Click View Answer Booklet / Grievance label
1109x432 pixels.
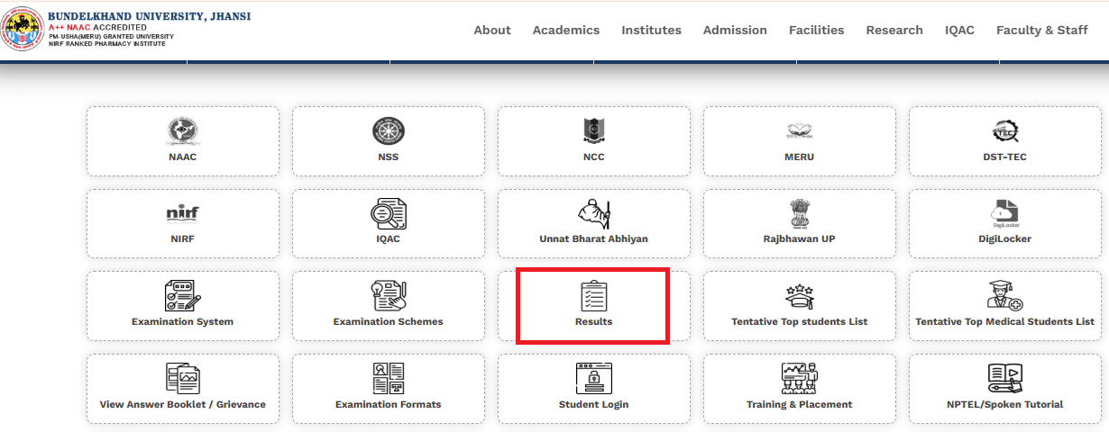183,404
